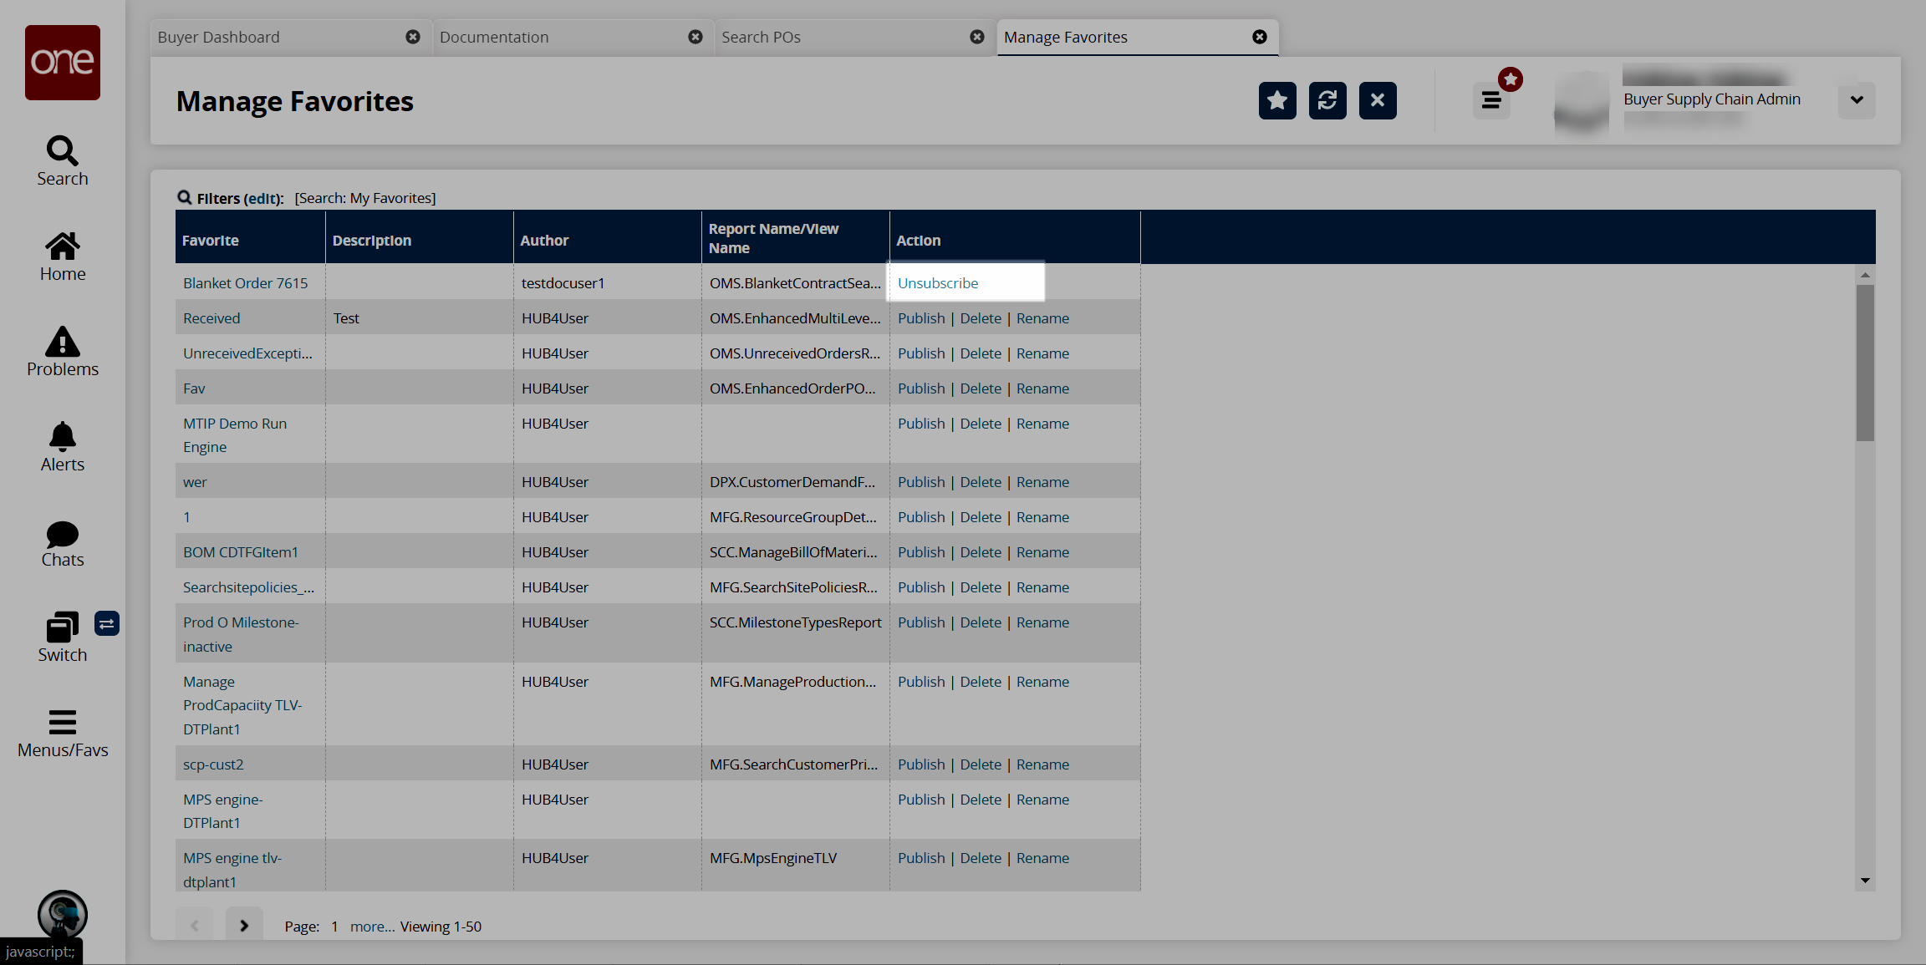The height and width of the screenshot is (965, 1926).
Task: Go to next page with arrow
Action: [244, 925]
